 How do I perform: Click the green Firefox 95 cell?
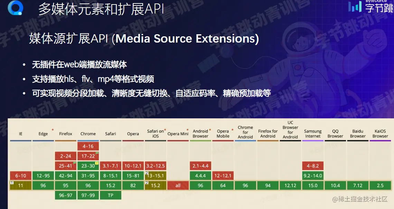click(x=66, y=185)
